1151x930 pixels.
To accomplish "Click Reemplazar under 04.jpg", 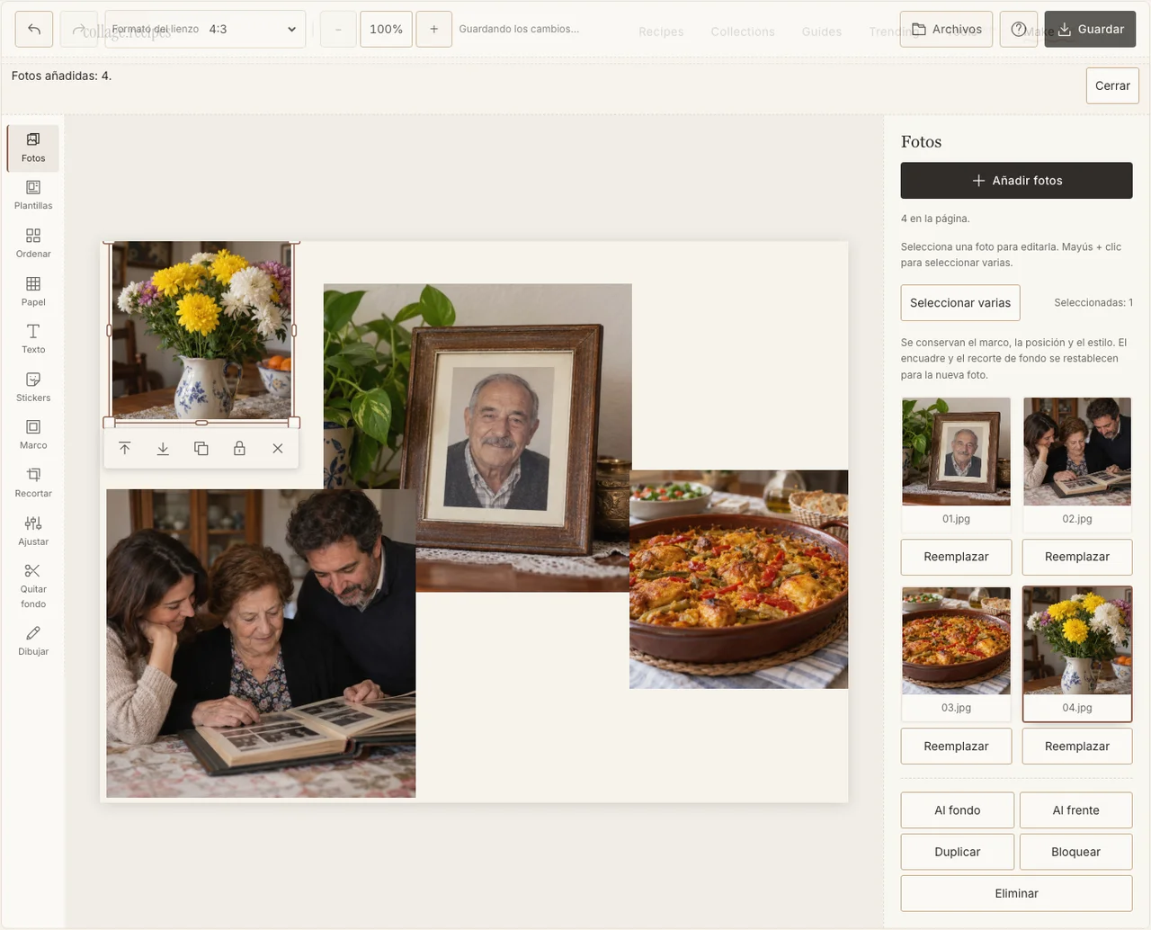I will pos(1077,746).
